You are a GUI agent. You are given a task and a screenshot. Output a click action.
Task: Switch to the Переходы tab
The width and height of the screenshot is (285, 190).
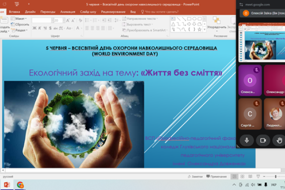click(47, 10)
